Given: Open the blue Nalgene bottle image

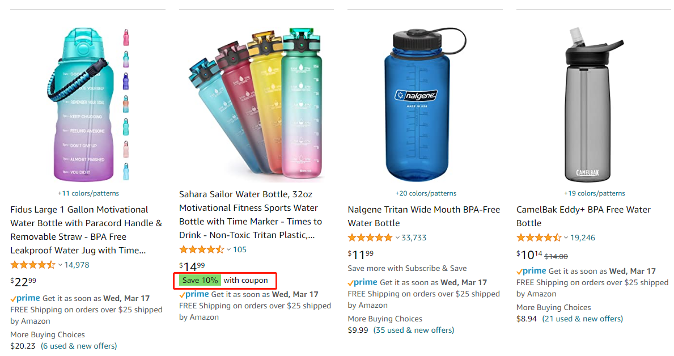Looking at the screenshot, I should 423,104.
